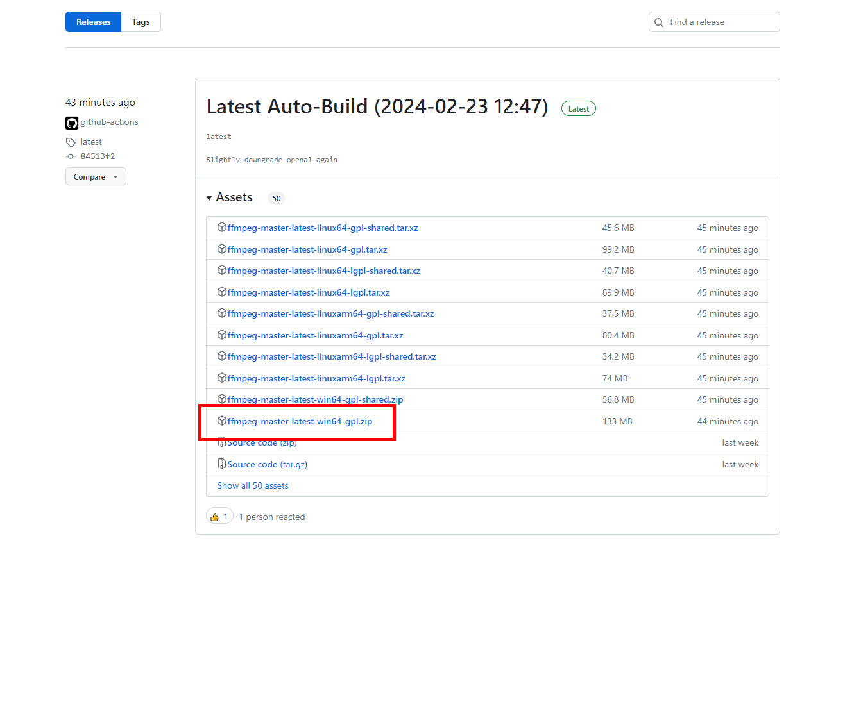Focus the Find a release search box
Screen dimensions: 845x702
(714, 22)
